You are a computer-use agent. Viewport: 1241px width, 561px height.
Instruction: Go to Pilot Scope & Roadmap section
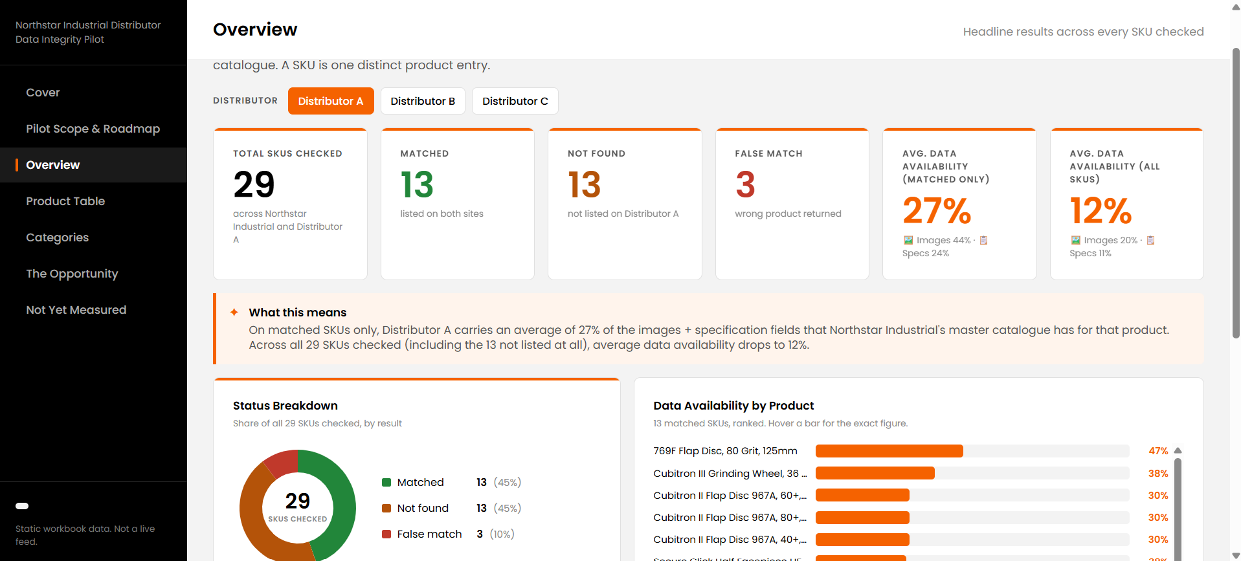tap(93, 129)
